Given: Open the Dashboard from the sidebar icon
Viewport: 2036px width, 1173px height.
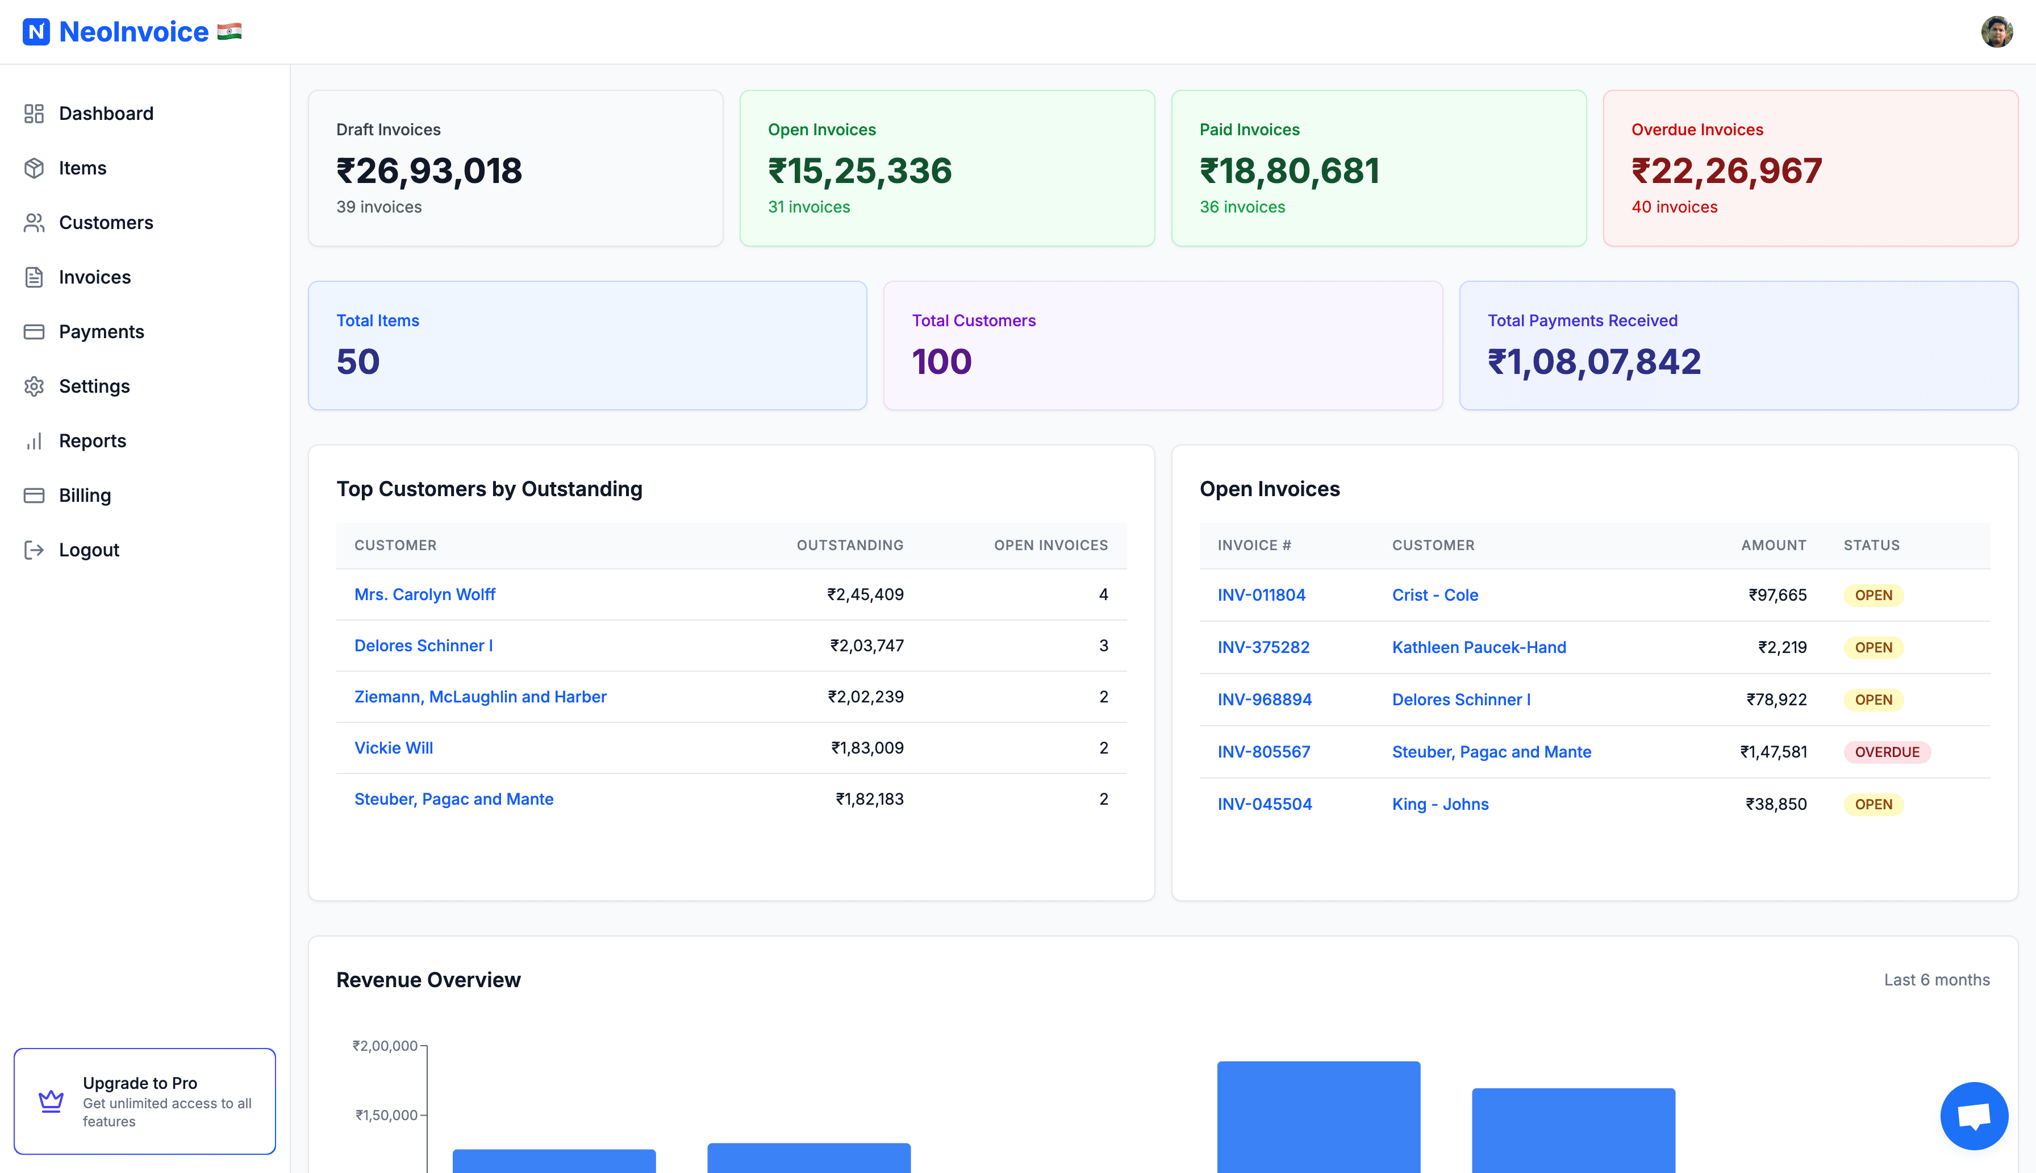Looking at the screenshot, I should 34,113.
